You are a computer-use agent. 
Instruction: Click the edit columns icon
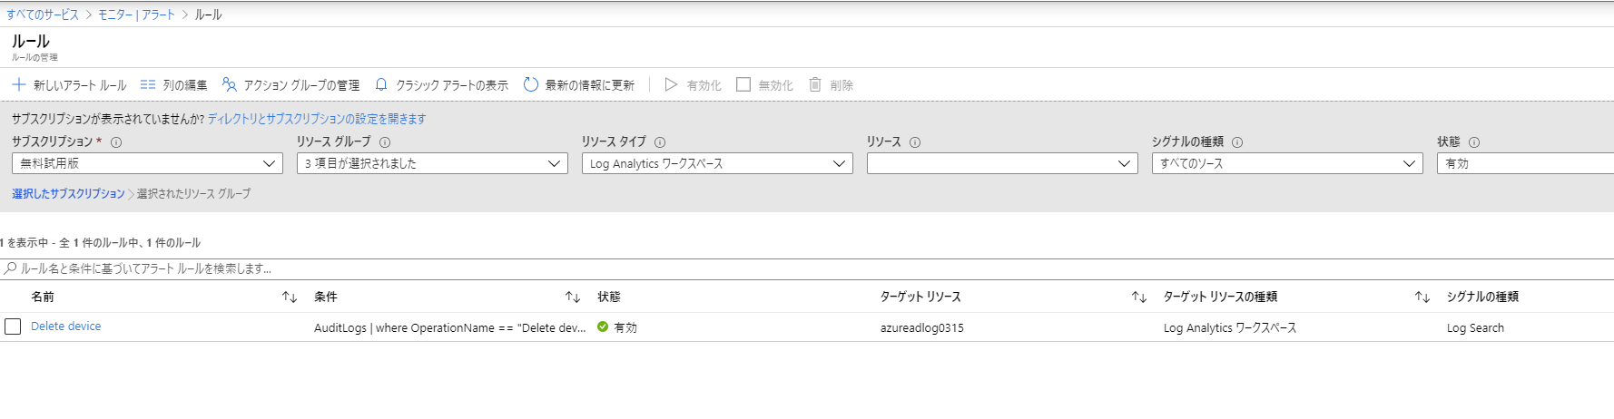pos(148,84)
